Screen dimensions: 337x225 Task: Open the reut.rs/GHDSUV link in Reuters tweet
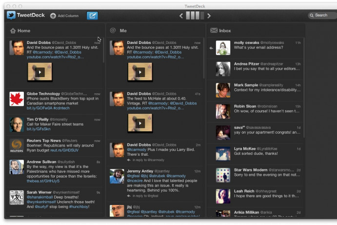(64, 150)
